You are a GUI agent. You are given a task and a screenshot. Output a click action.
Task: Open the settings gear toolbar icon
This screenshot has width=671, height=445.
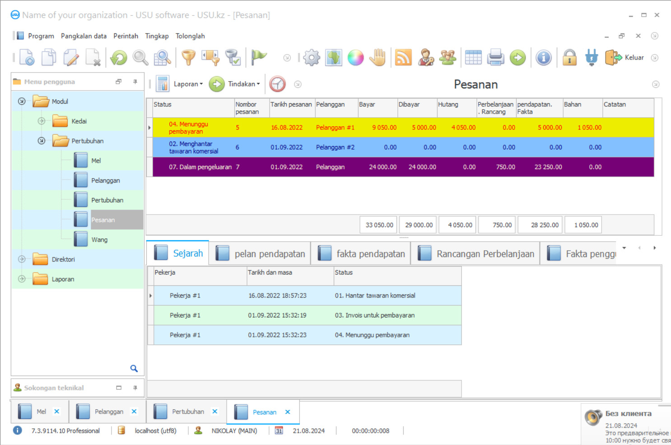pos(312,58)
